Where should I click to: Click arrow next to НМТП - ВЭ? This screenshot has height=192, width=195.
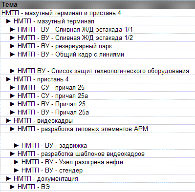(x=12, y=187)
